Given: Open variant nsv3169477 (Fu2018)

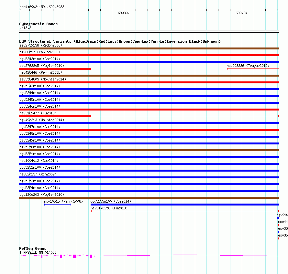Looking at the screenshot, I should click(38, 113).
